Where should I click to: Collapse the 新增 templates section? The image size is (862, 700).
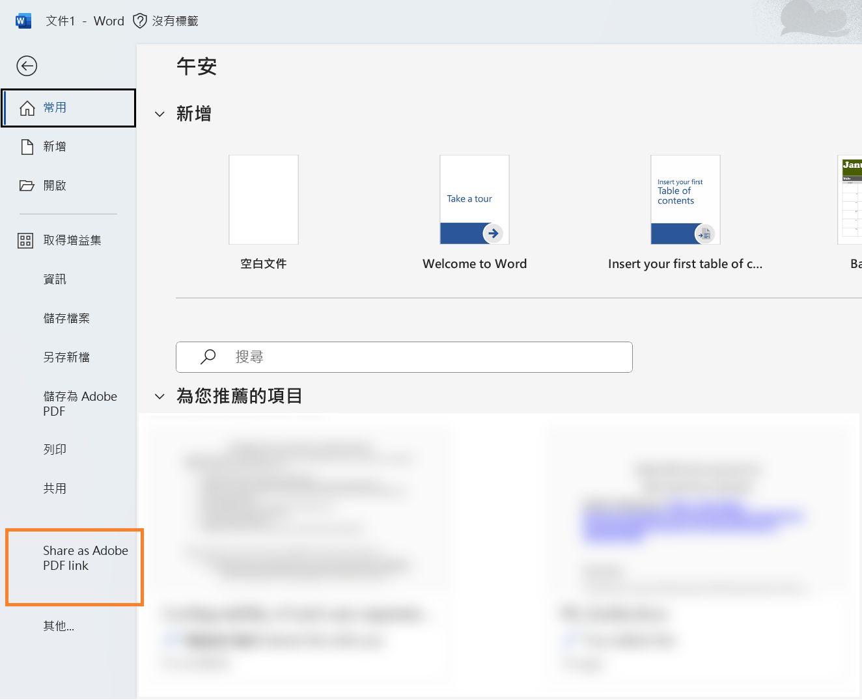click(x=160, y=114)
